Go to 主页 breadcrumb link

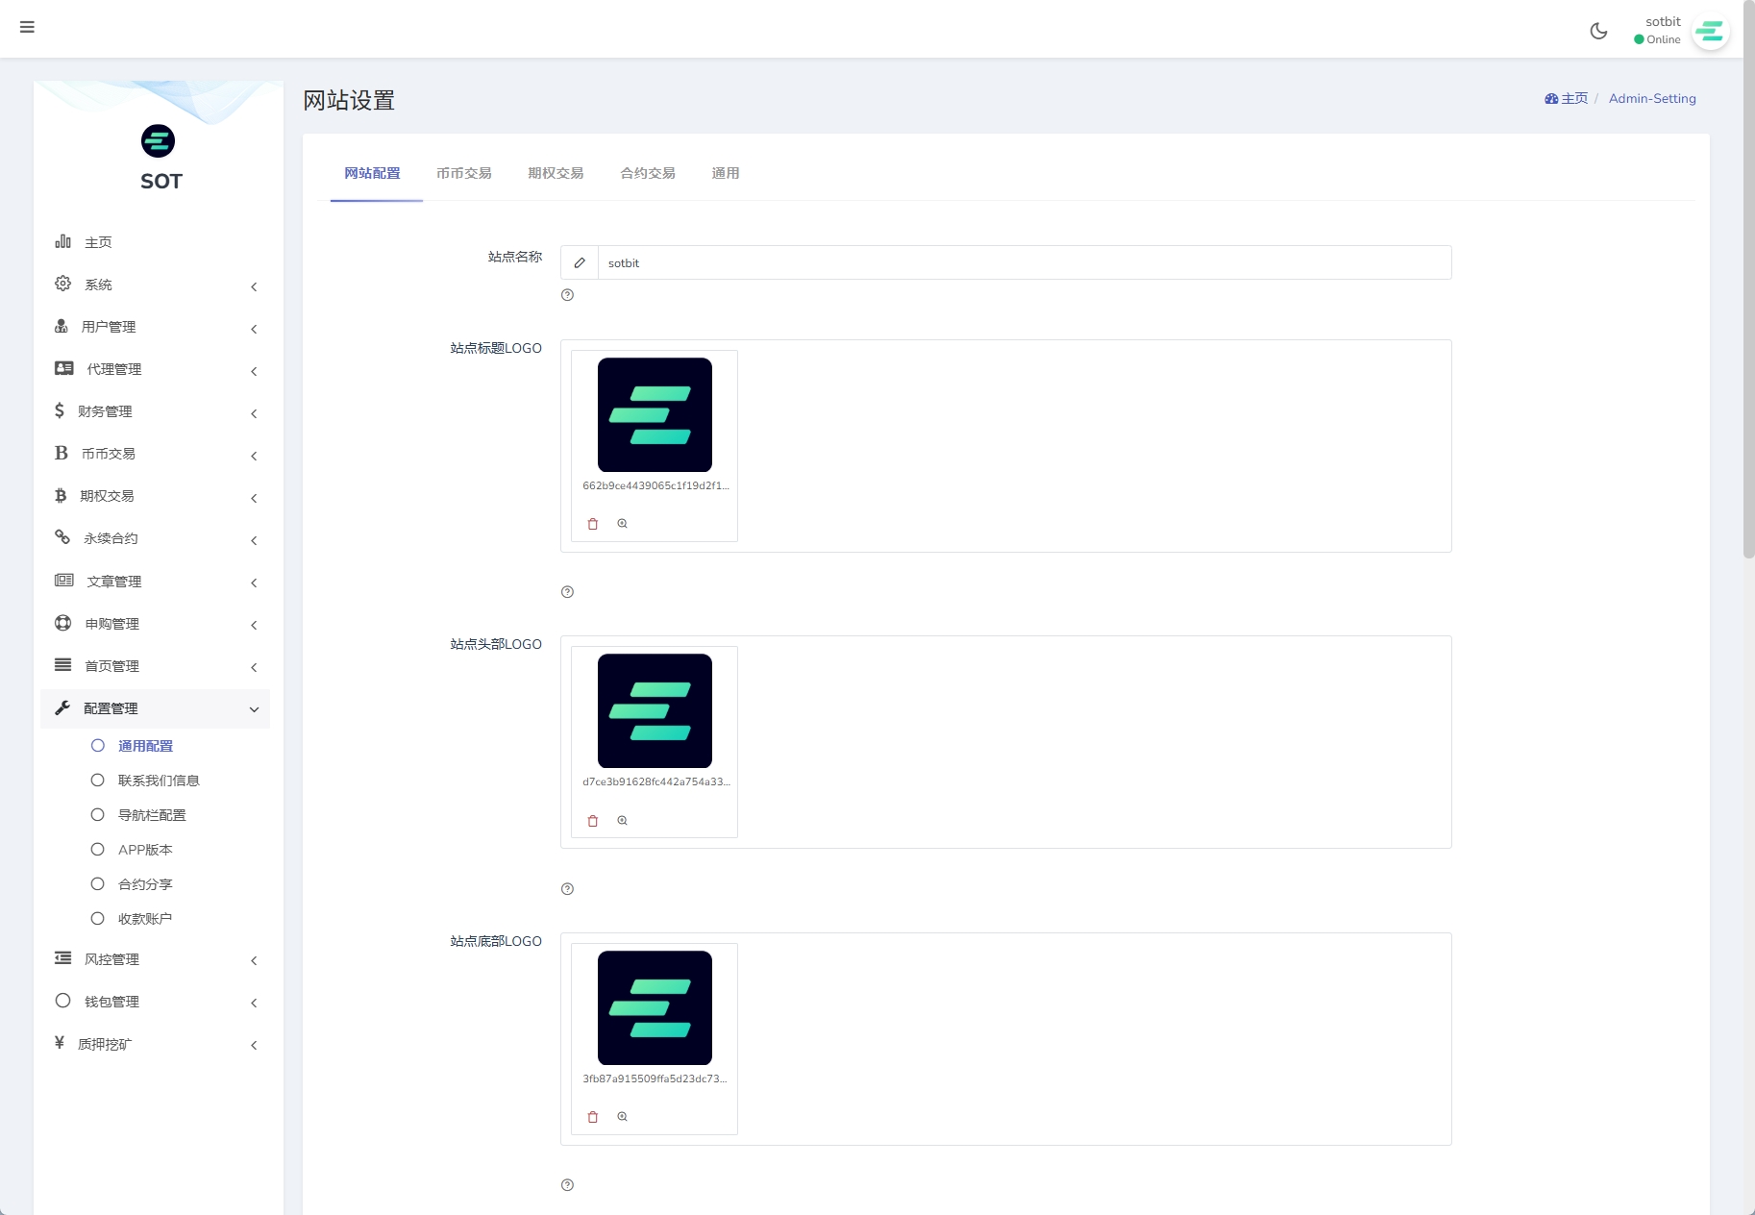tap(1567, 98)
